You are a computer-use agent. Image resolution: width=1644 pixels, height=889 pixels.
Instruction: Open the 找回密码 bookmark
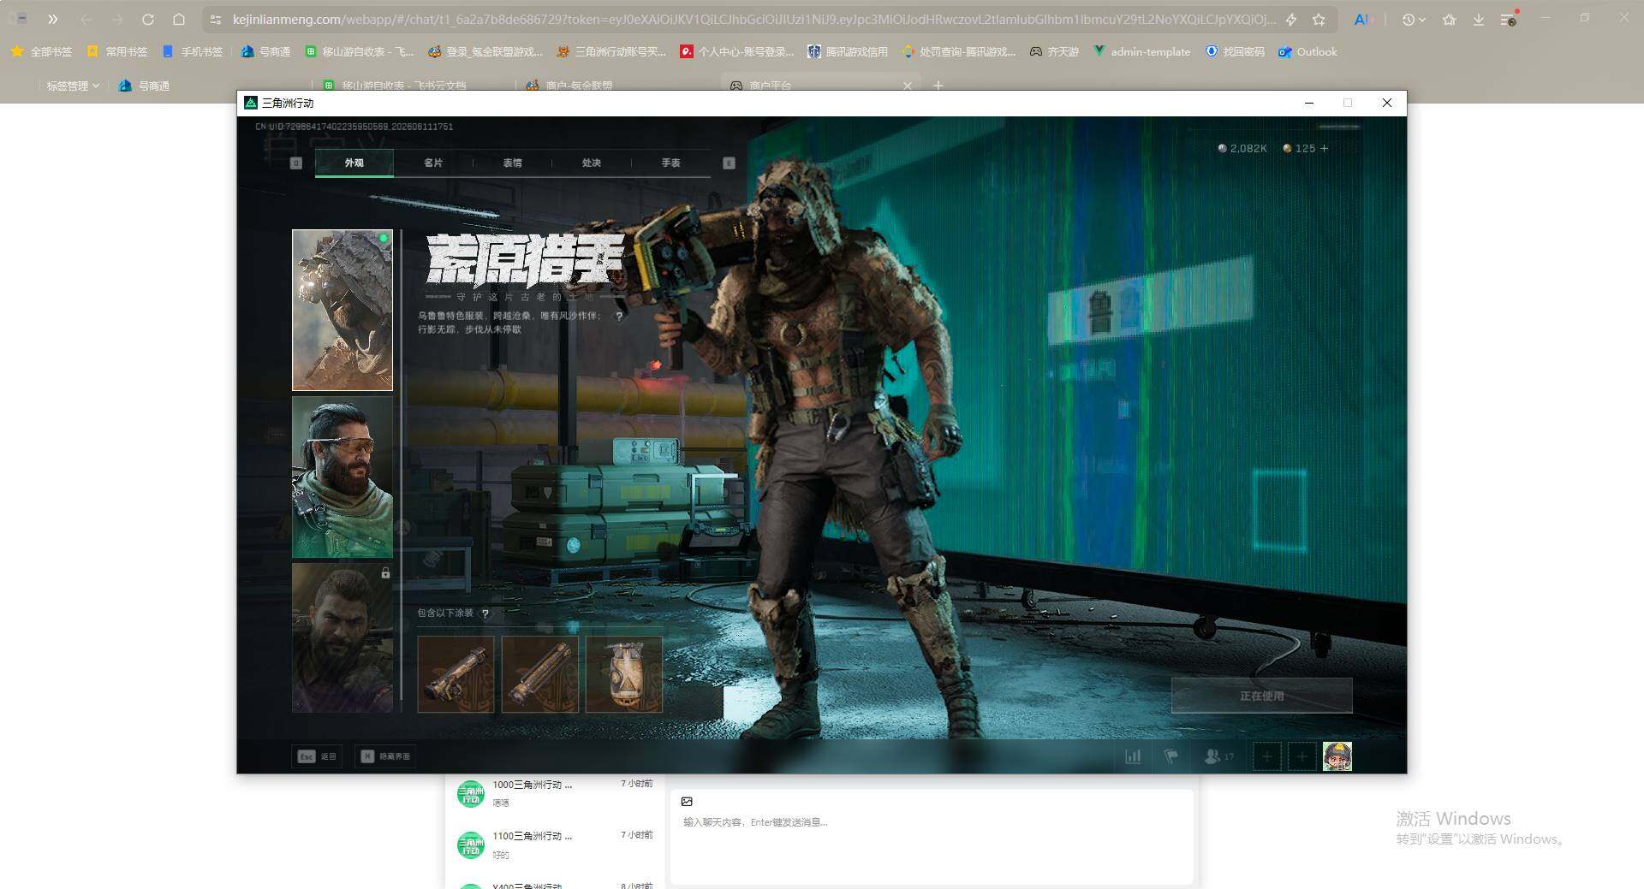tap(1235, 52)
